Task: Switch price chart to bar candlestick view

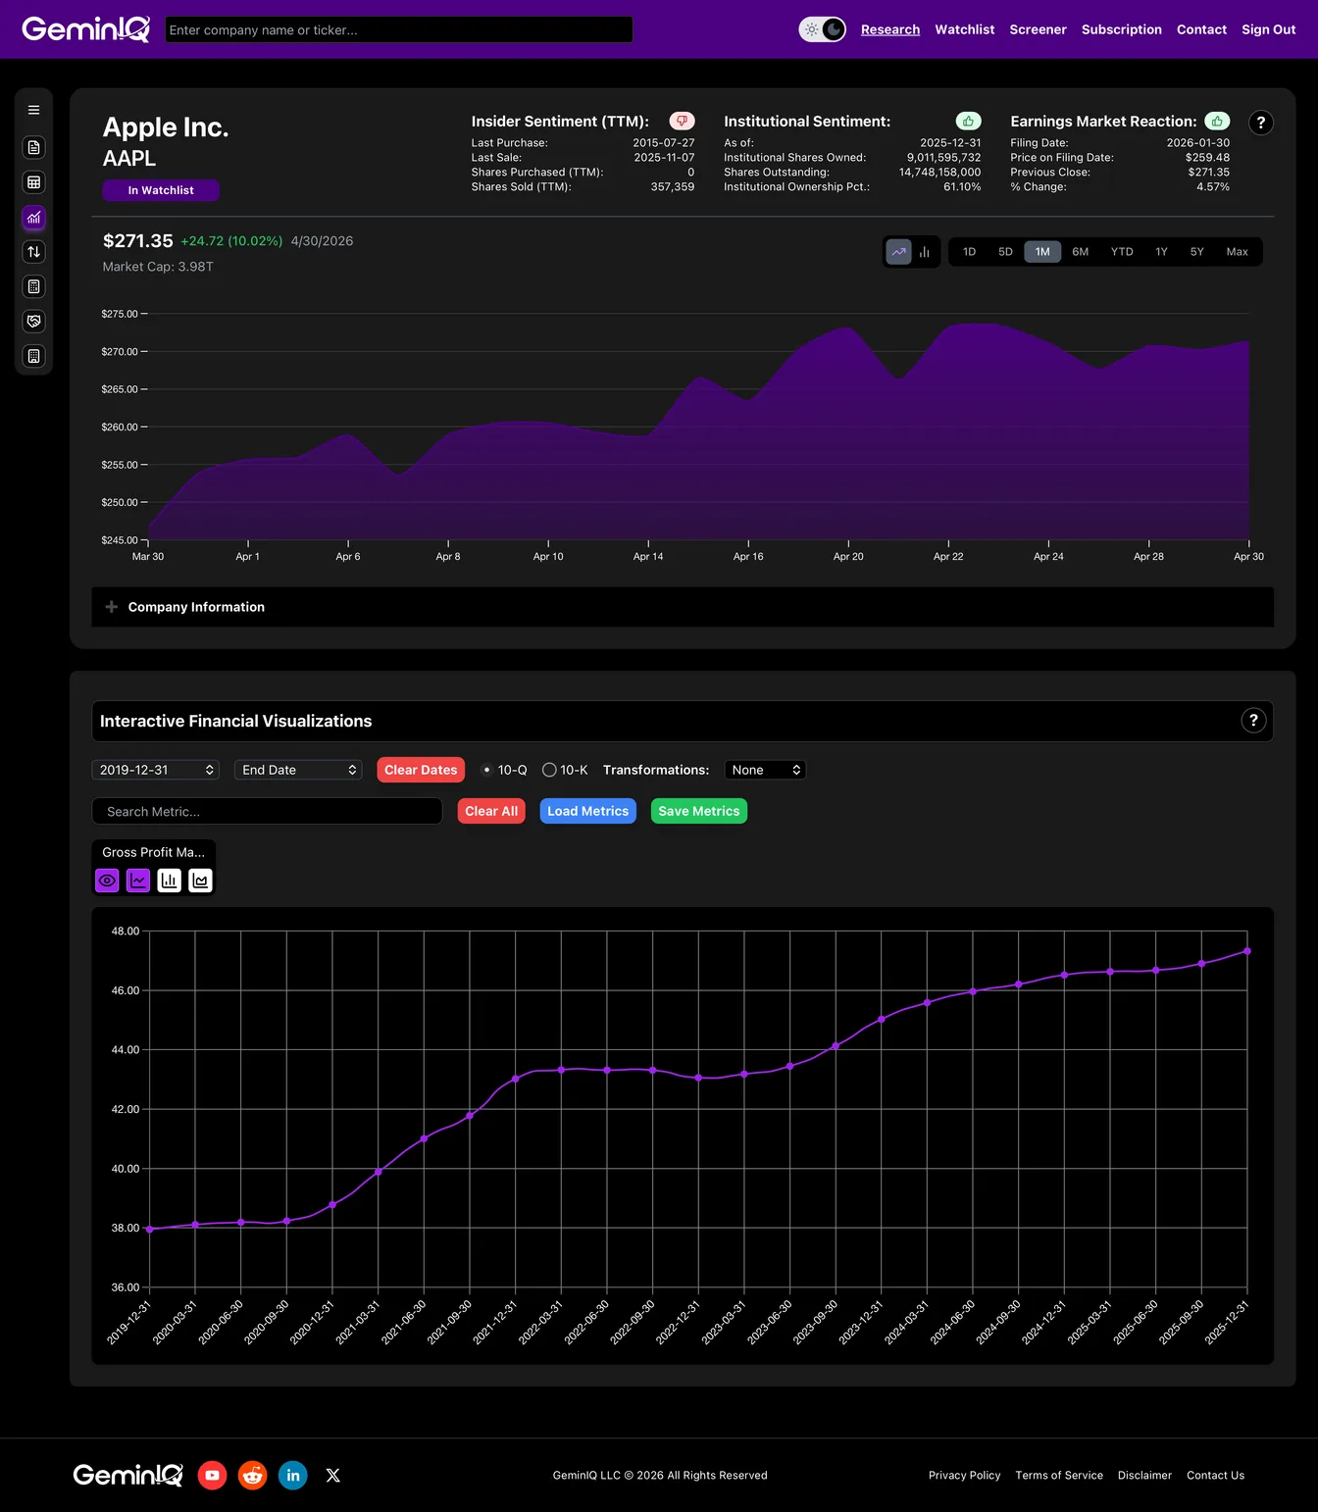Action: point(924,252)
